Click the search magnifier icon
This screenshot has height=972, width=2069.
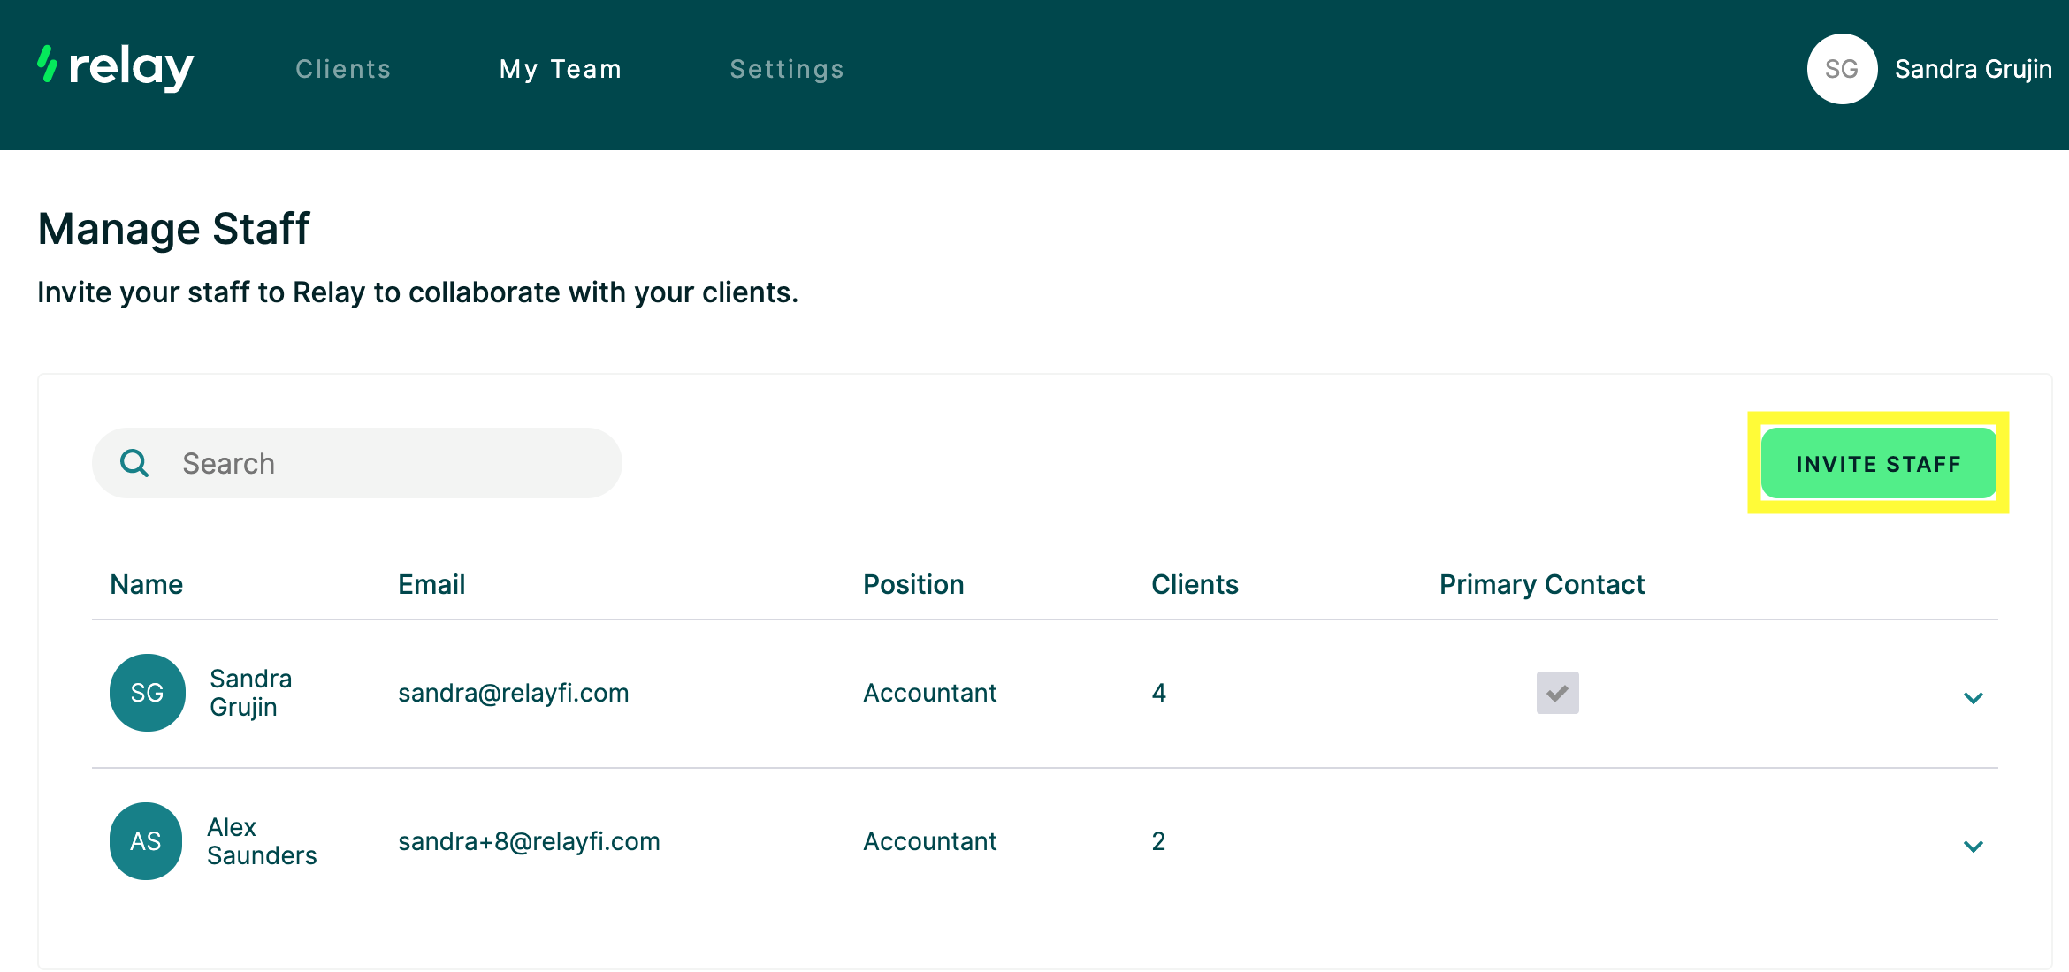134,463
